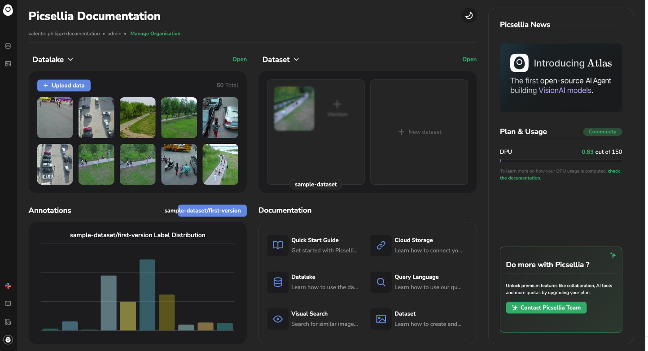The height and width of the screenshot is (351, 648).
Task: Click the '0.83 out of 150' DPU value
Action: click(x=602, y=152)
